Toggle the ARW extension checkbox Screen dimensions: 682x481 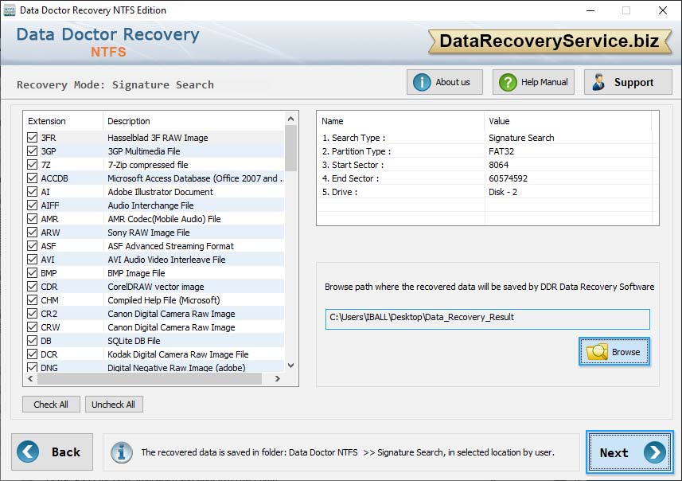pyautogui.click(x=32, y=232)
